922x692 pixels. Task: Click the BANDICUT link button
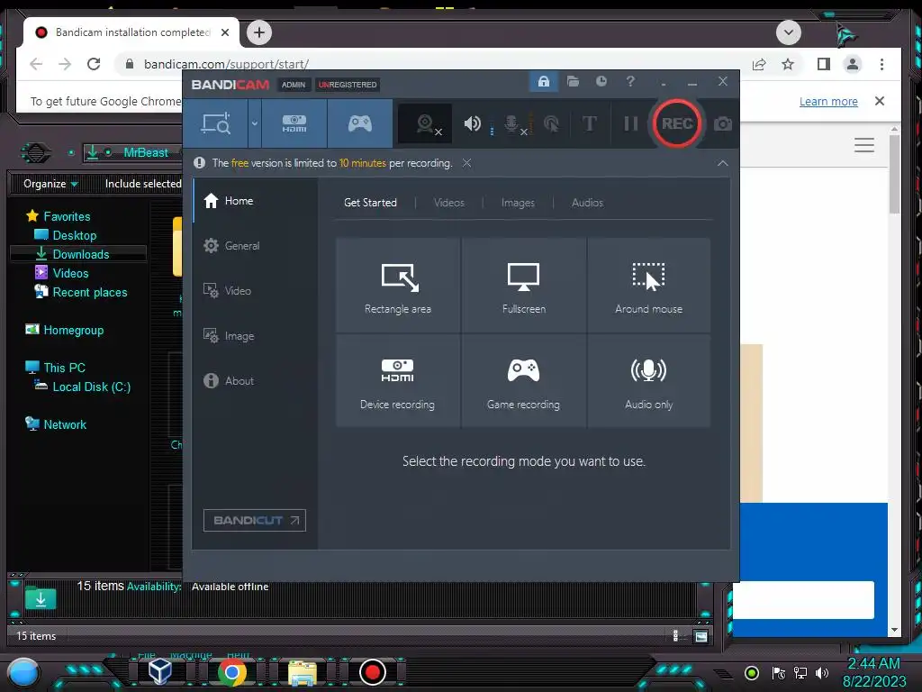[x=255, y=520]
